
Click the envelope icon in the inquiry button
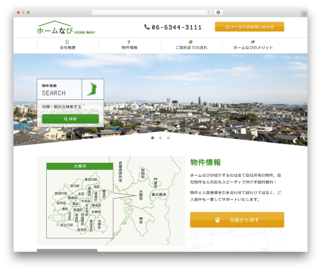(227, 27)
